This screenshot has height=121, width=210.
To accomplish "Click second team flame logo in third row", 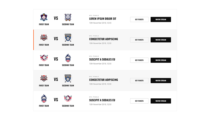I will (68, 58).
